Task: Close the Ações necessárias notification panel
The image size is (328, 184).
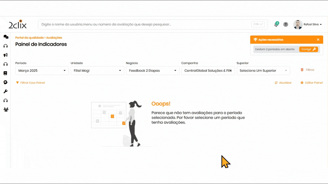Action: point(318,40)
